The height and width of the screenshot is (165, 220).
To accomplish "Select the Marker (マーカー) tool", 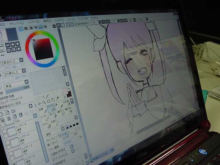I will pos(45,118).
